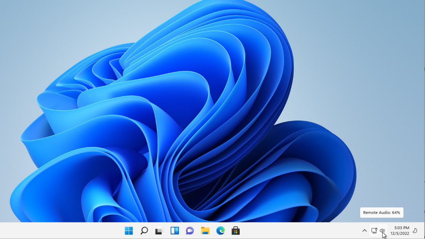Viewport: 425px width, 239px height.
Task: Open File Explorer folder icon
Action: (205, 231)
